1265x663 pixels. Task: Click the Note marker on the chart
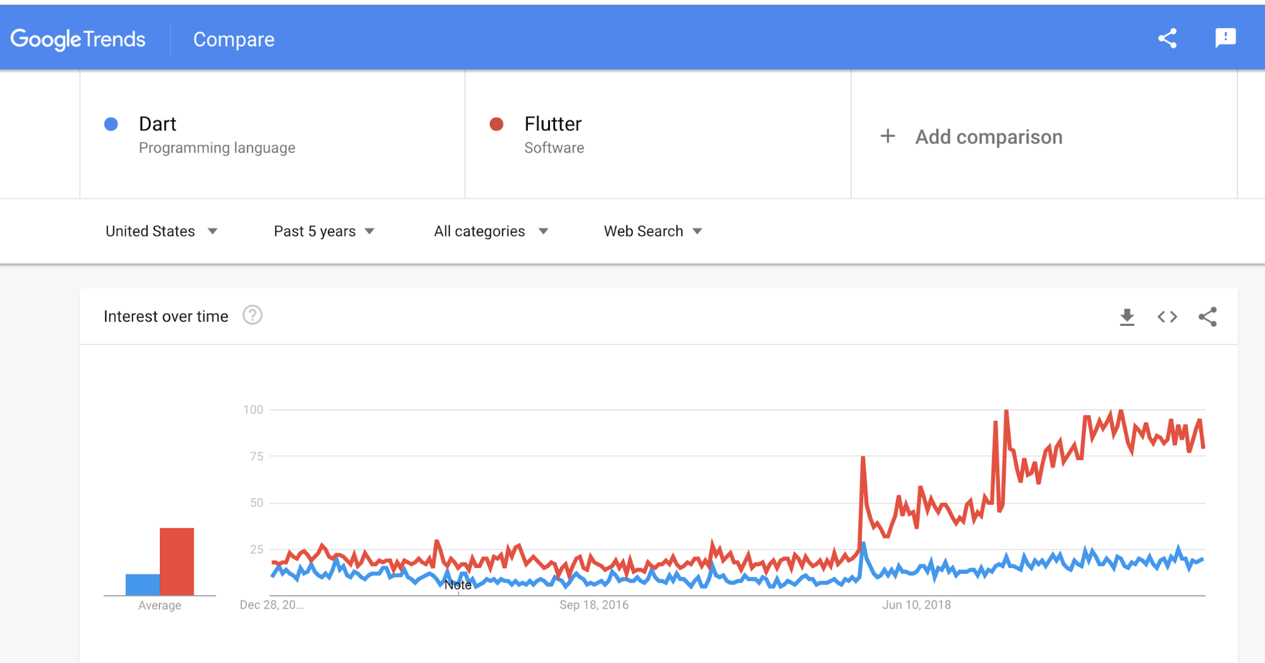click(x=458, y=585)
